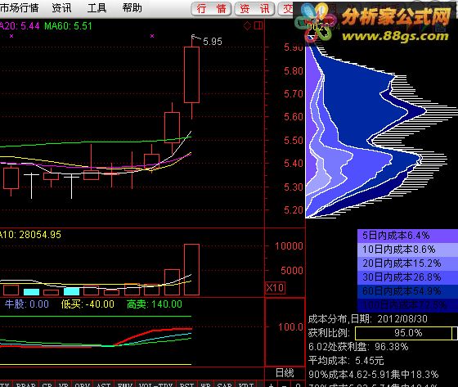Click the MA60: 5.51 indicator label

[x=68, y=26]
